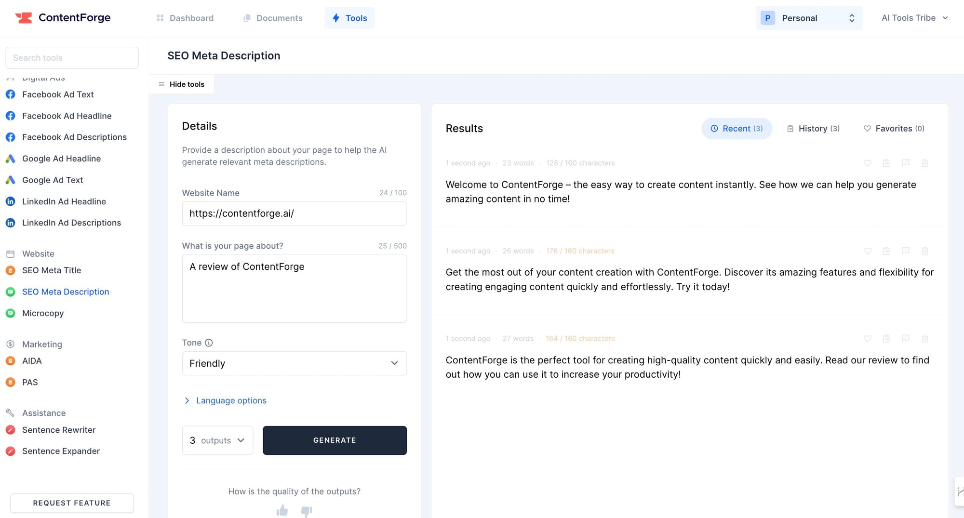This screenshot has width=964, height=518.
Task: Click the Generate button
Action: pyautogui.click(x=335, y=440)
